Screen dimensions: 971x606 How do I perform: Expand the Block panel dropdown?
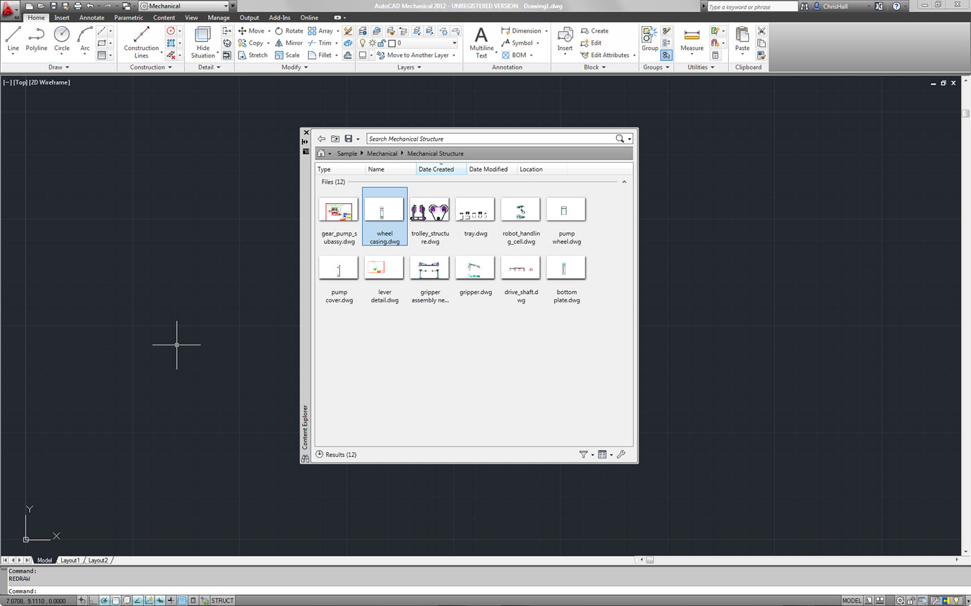click(x=594, y=67)
